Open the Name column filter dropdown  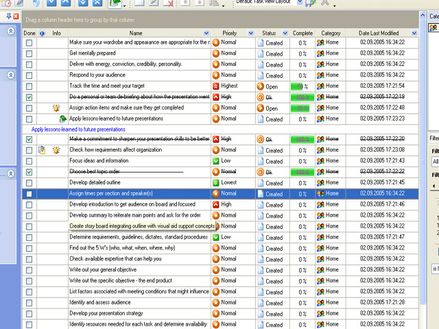(x=206, y=33)
